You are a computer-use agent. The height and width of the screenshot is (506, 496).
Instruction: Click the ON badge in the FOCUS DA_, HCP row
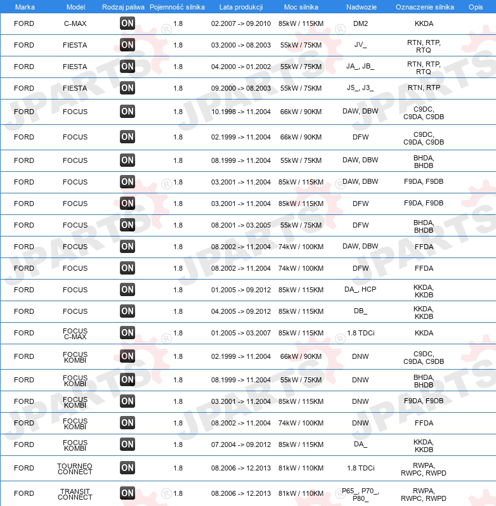pos(127,290)
